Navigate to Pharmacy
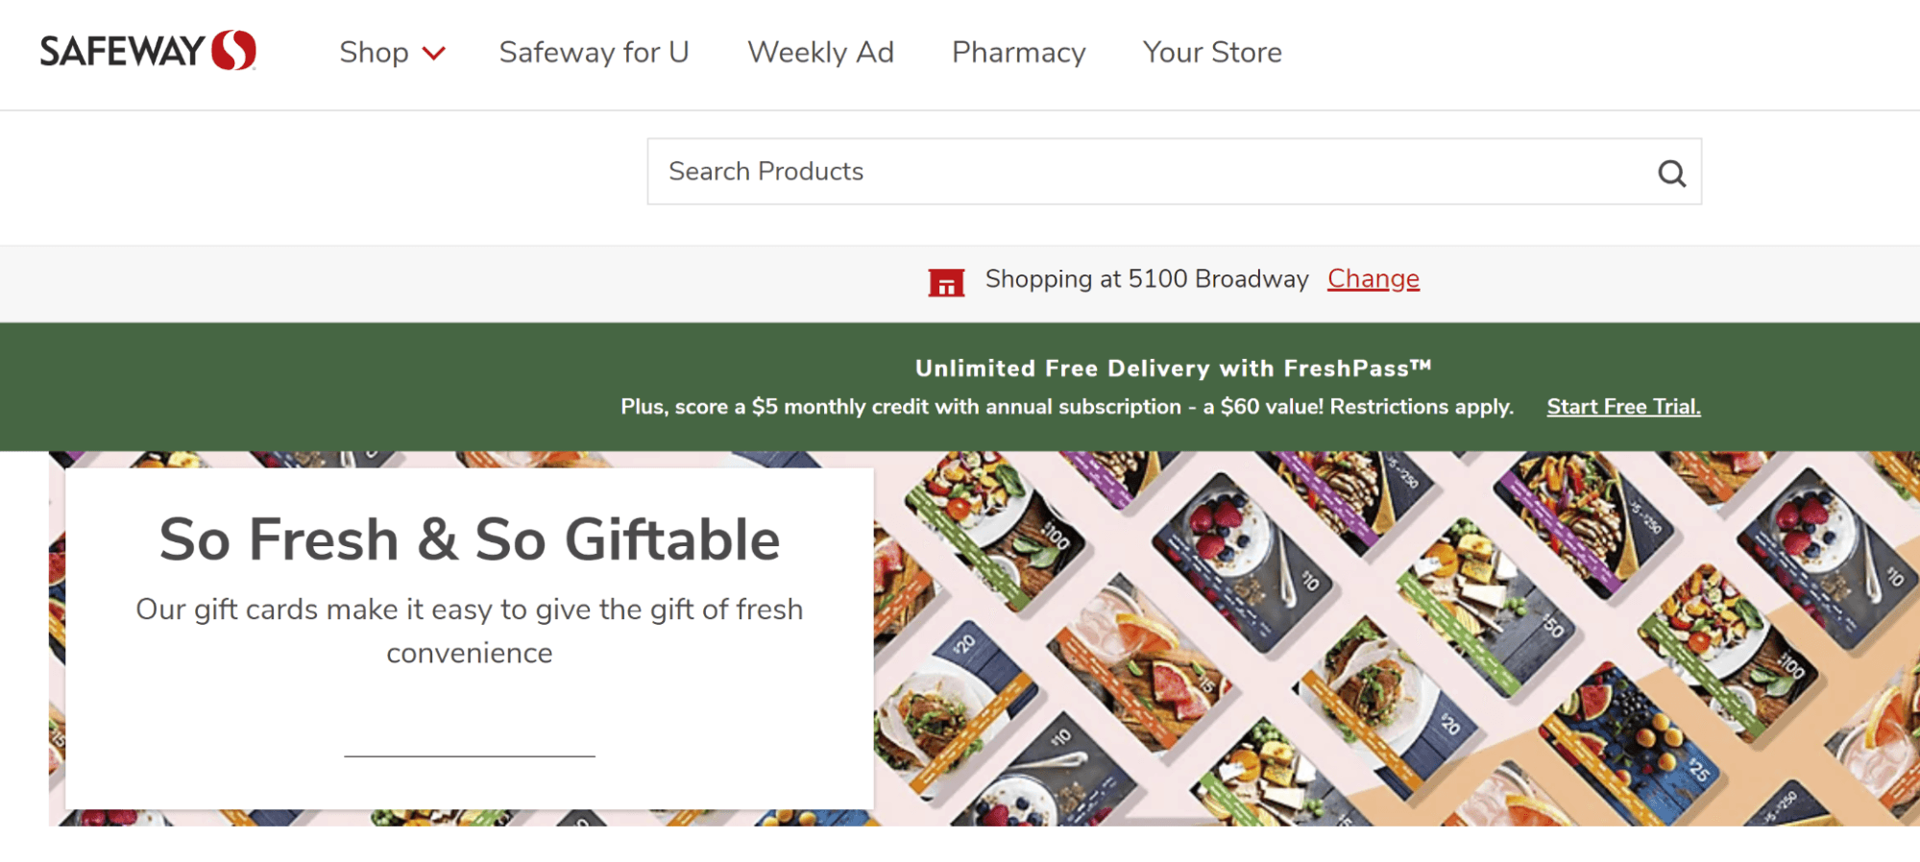 (1018, 52)
